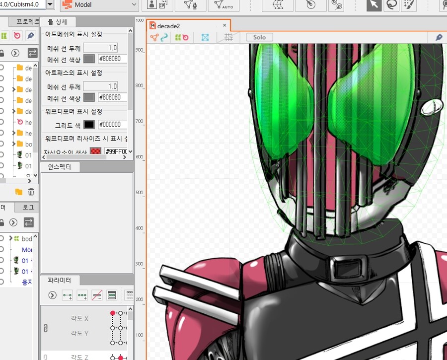Click the first 메쉬 선 두께 value field
This screenshot has height=360, width=447.
(x=101, y=48)
